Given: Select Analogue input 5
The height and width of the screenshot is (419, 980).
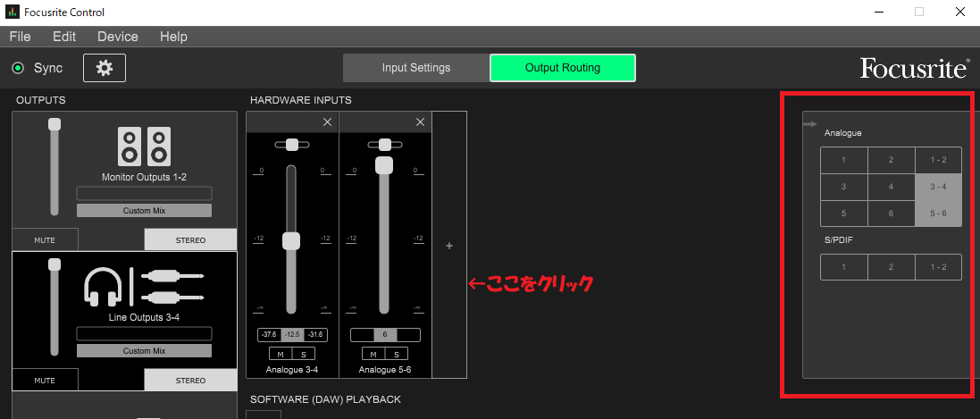Looking at the screenshot, I should click(843, 214).
